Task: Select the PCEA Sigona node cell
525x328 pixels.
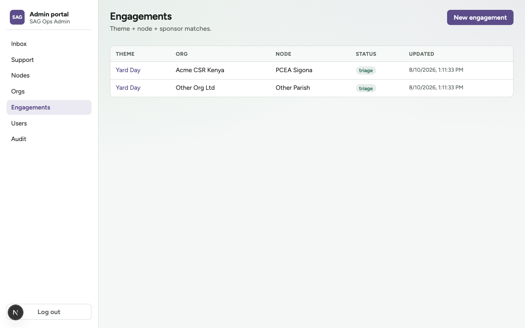Action: (294, 70)
